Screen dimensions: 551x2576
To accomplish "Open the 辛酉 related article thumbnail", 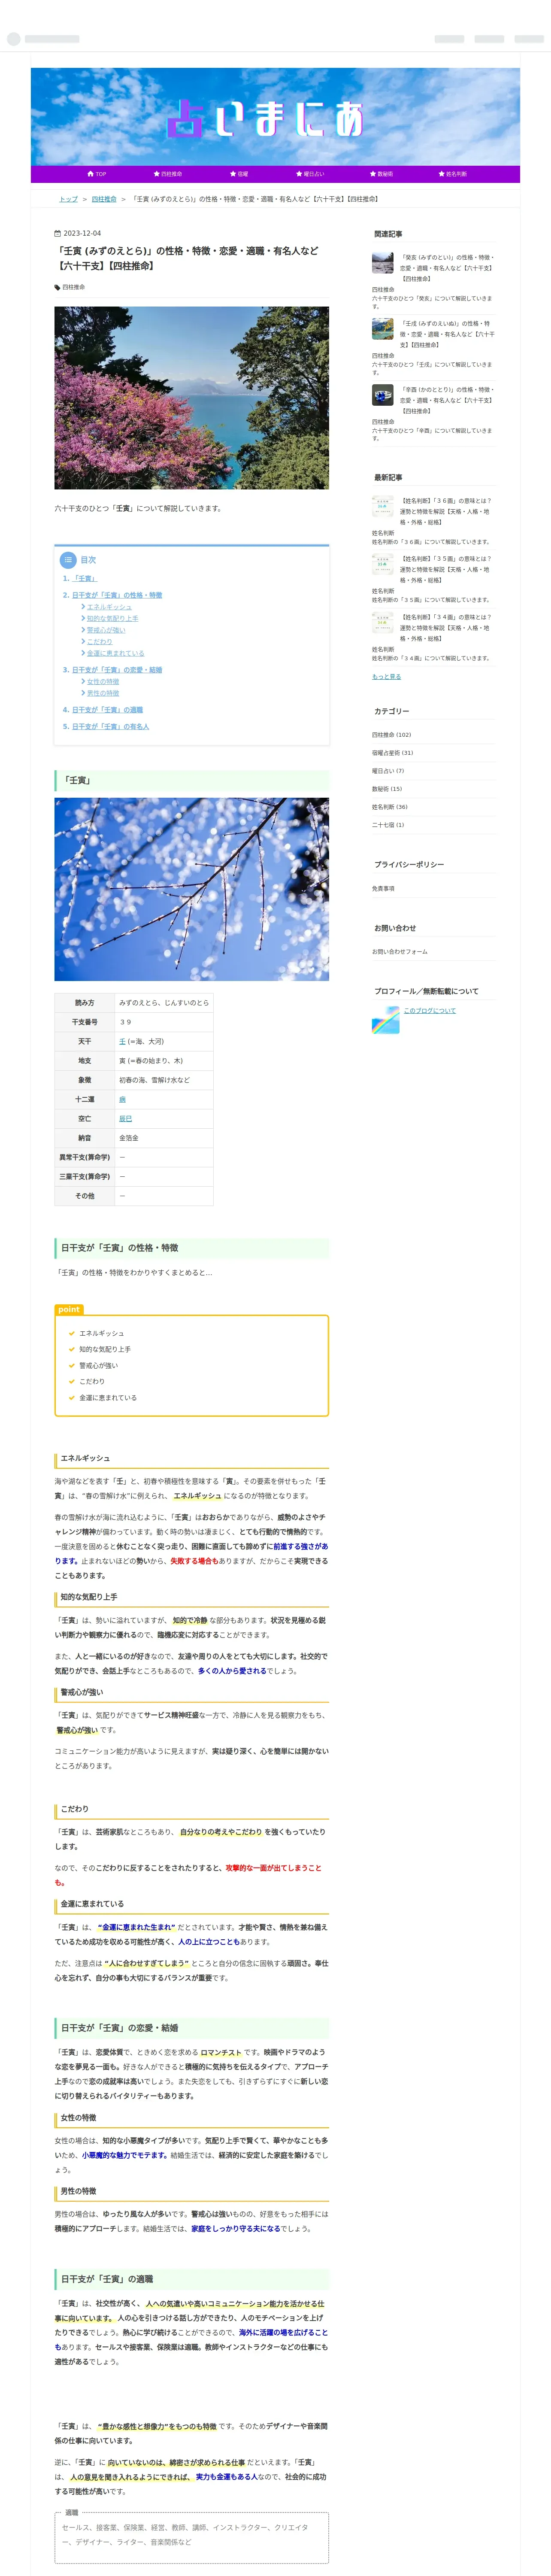I will [x=382, y=395].
